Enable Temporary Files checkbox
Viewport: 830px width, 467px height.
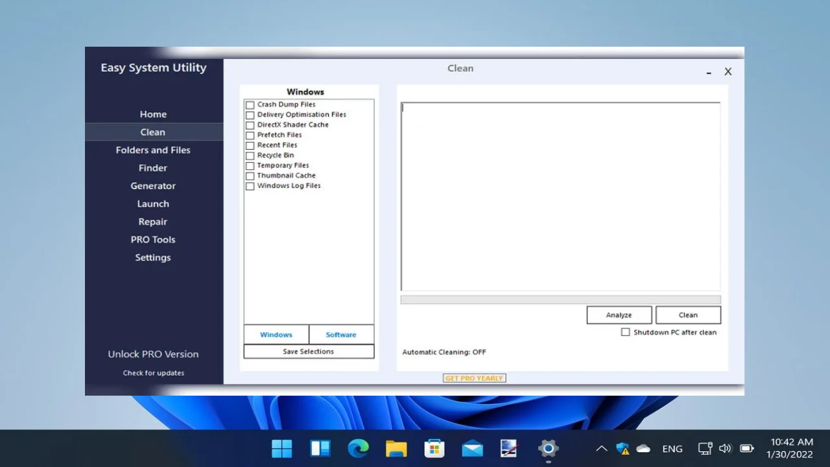pyautogui.click(x=250, y=166)
